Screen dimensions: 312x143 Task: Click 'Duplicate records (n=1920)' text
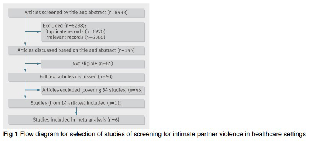pyautogui.click(x=75, y=31)
